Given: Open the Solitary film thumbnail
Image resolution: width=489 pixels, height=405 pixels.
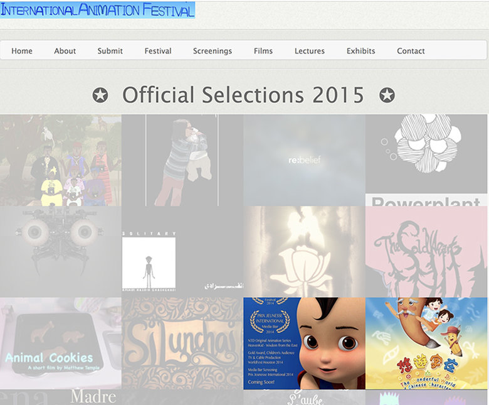Looking at the screenshot, I should coord(182,251).
